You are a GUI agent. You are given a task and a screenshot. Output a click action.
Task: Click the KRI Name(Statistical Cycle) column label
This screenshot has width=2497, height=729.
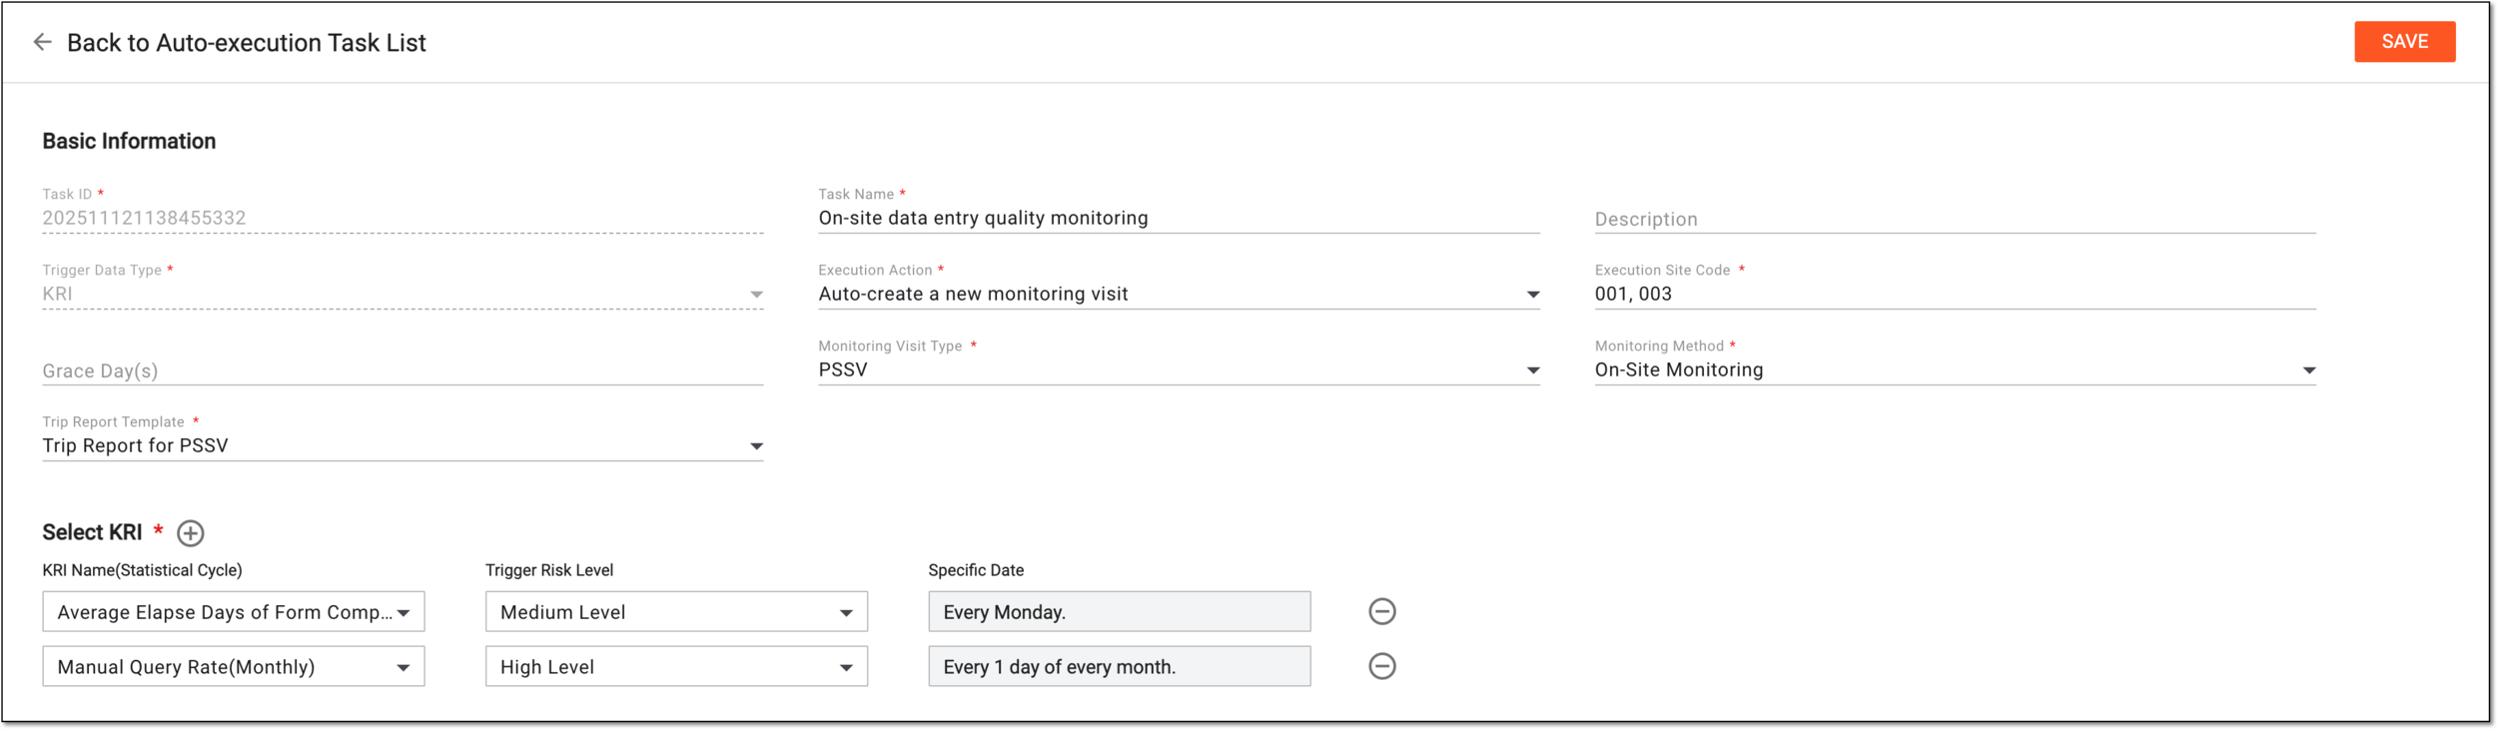pos(142,570)
